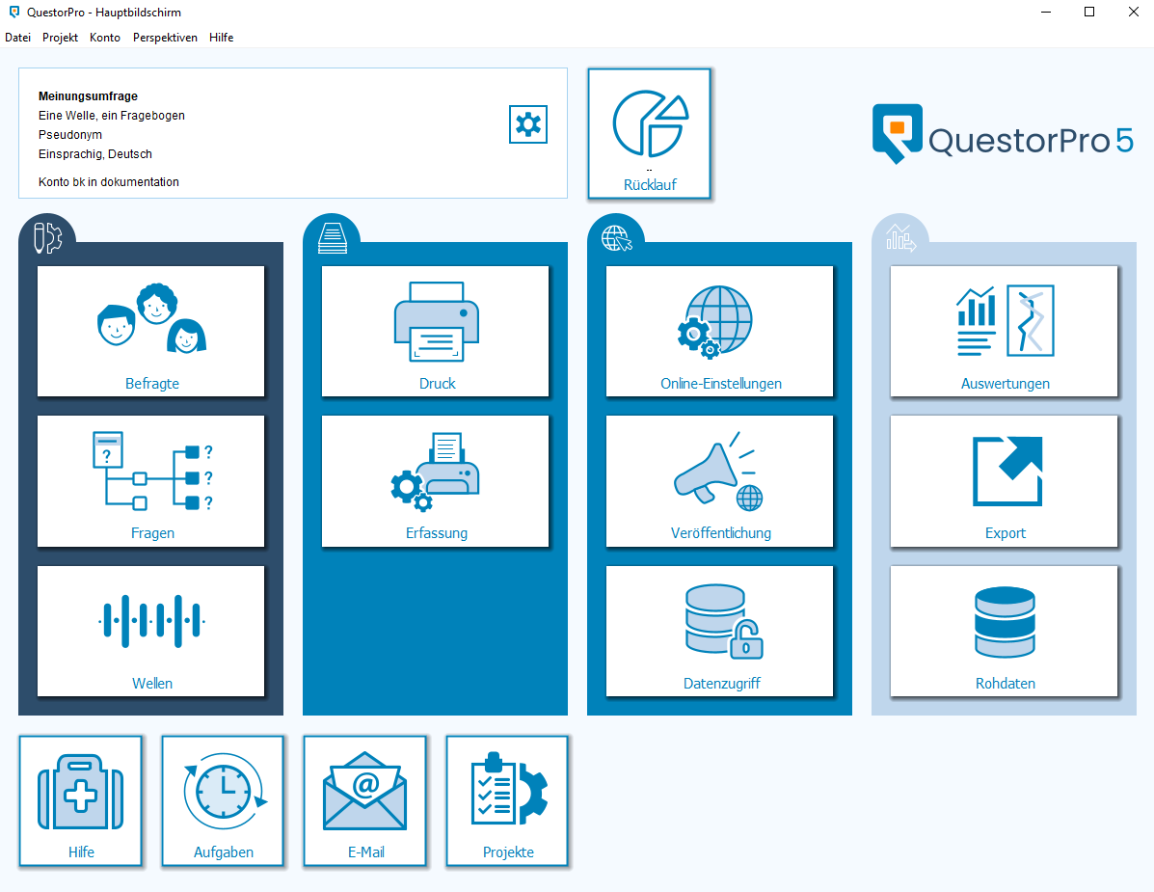1154x892 pixels.
Task: Open the Datei menu
Action: click(x=17, y=38)
